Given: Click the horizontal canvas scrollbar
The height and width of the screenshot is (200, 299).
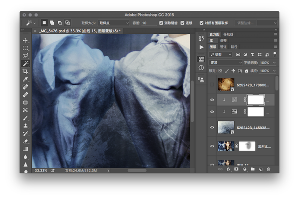Looking at the screenshot, I should pos(137,171).
